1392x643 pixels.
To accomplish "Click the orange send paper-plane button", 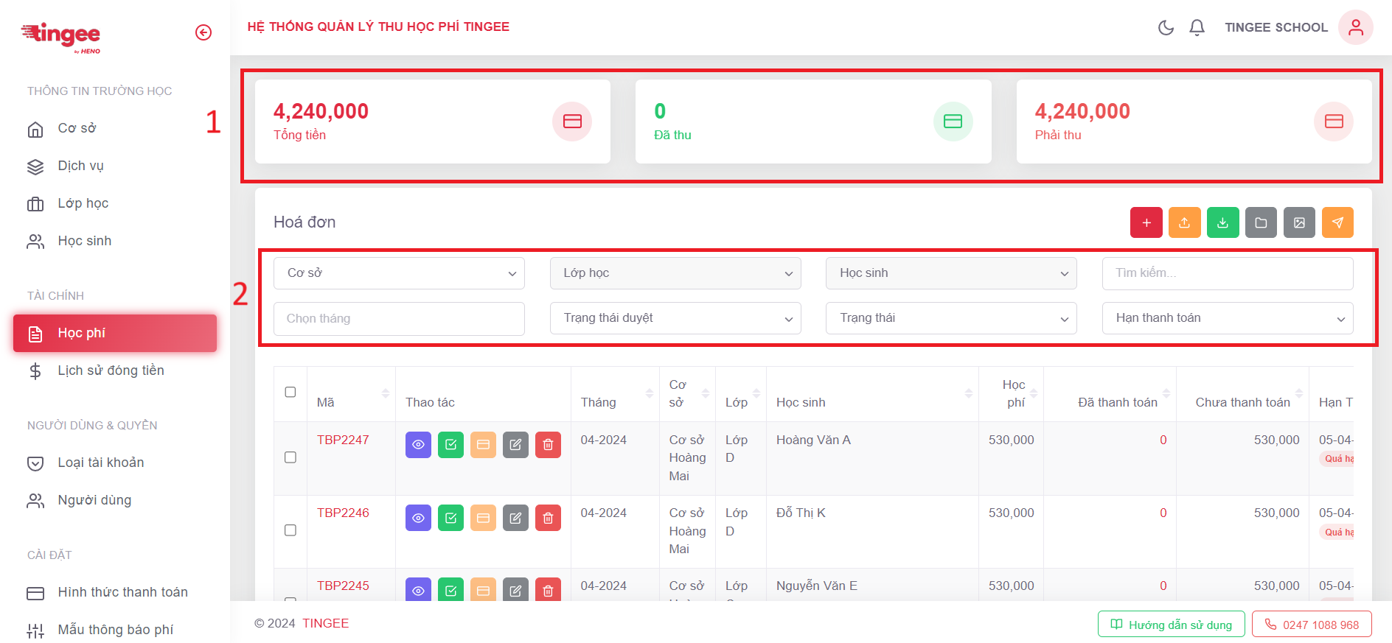I will point(1337,222).
